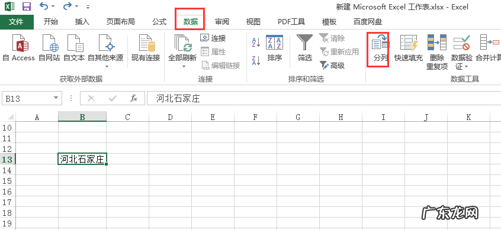The image size is (501, 230).
Task: Sort ascending A to Z
Action: pyautogui.click(x=256, y=42)
